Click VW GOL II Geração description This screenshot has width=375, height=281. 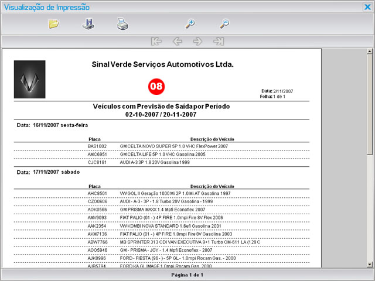[175, 194]
